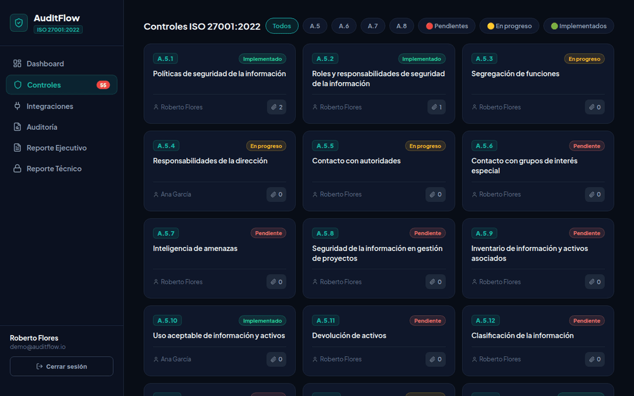Open Uso aceptable de información y activos

point(219,336)
